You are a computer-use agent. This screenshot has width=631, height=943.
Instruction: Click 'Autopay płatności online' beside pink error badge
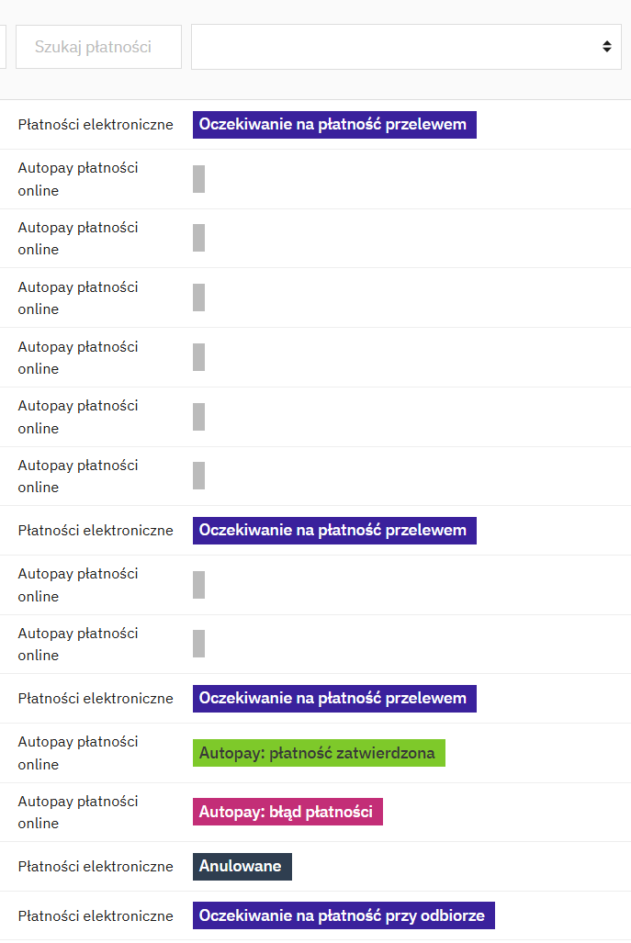click(x=78, y=812)
